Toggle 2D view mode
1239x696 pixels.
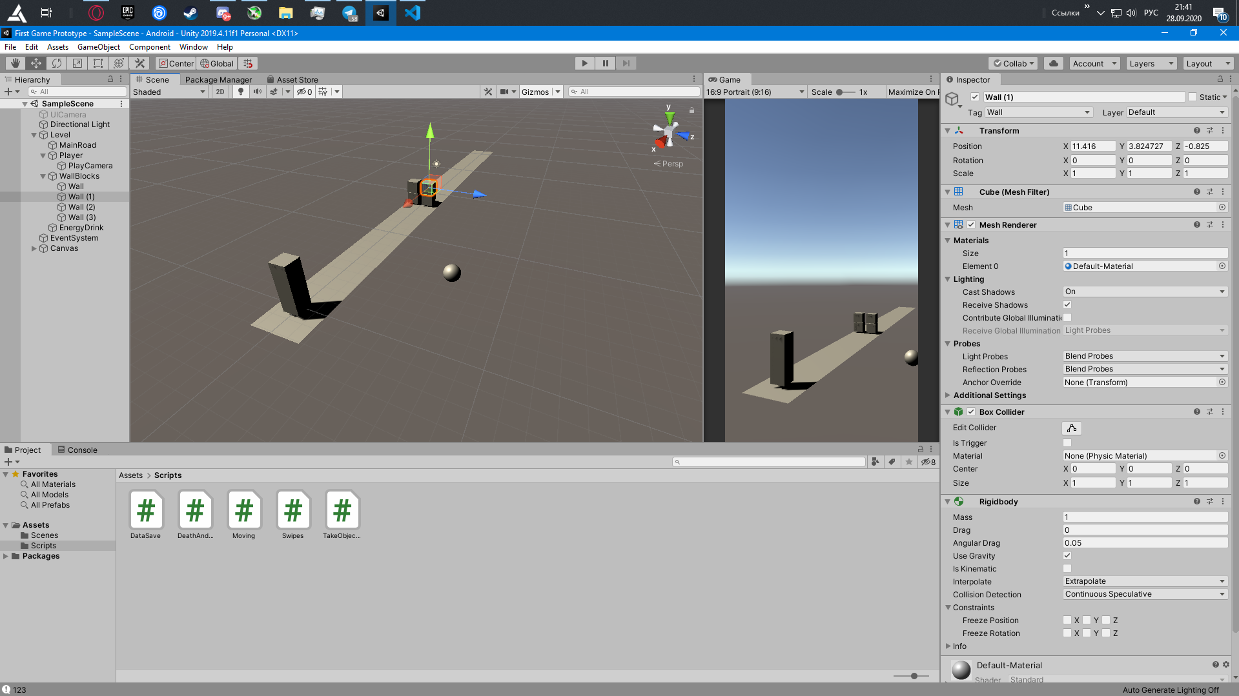220,92
